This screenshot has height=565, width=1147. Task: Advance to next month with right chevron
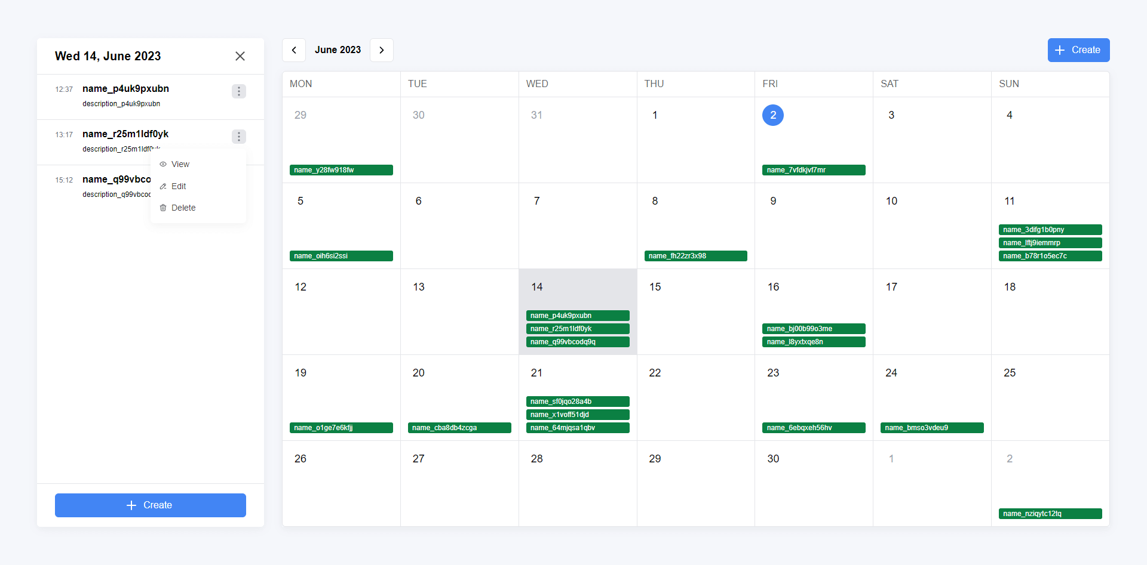click(382, 50)
